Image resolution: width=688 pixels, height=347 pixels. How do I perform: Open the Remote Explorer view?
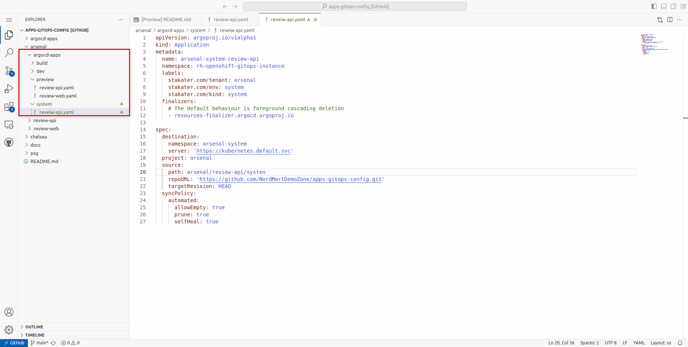pos(9,125)
